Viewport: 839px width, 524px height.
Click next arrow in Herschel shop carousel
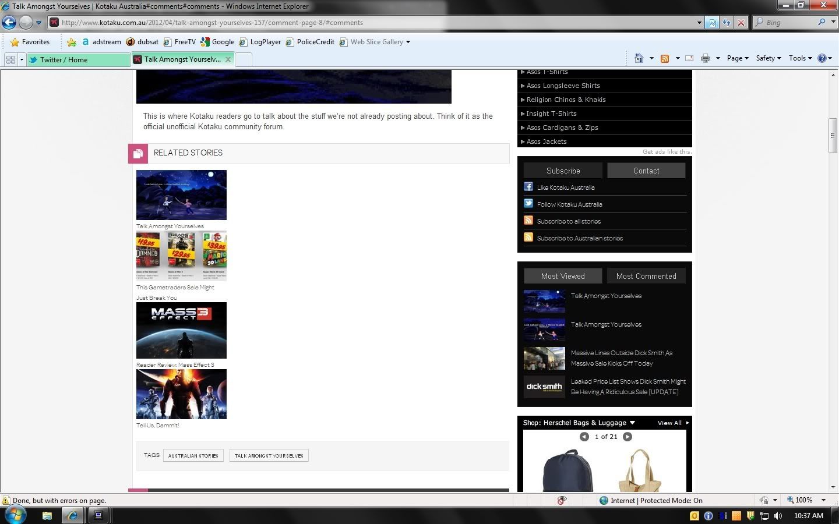tap(628, 437)
